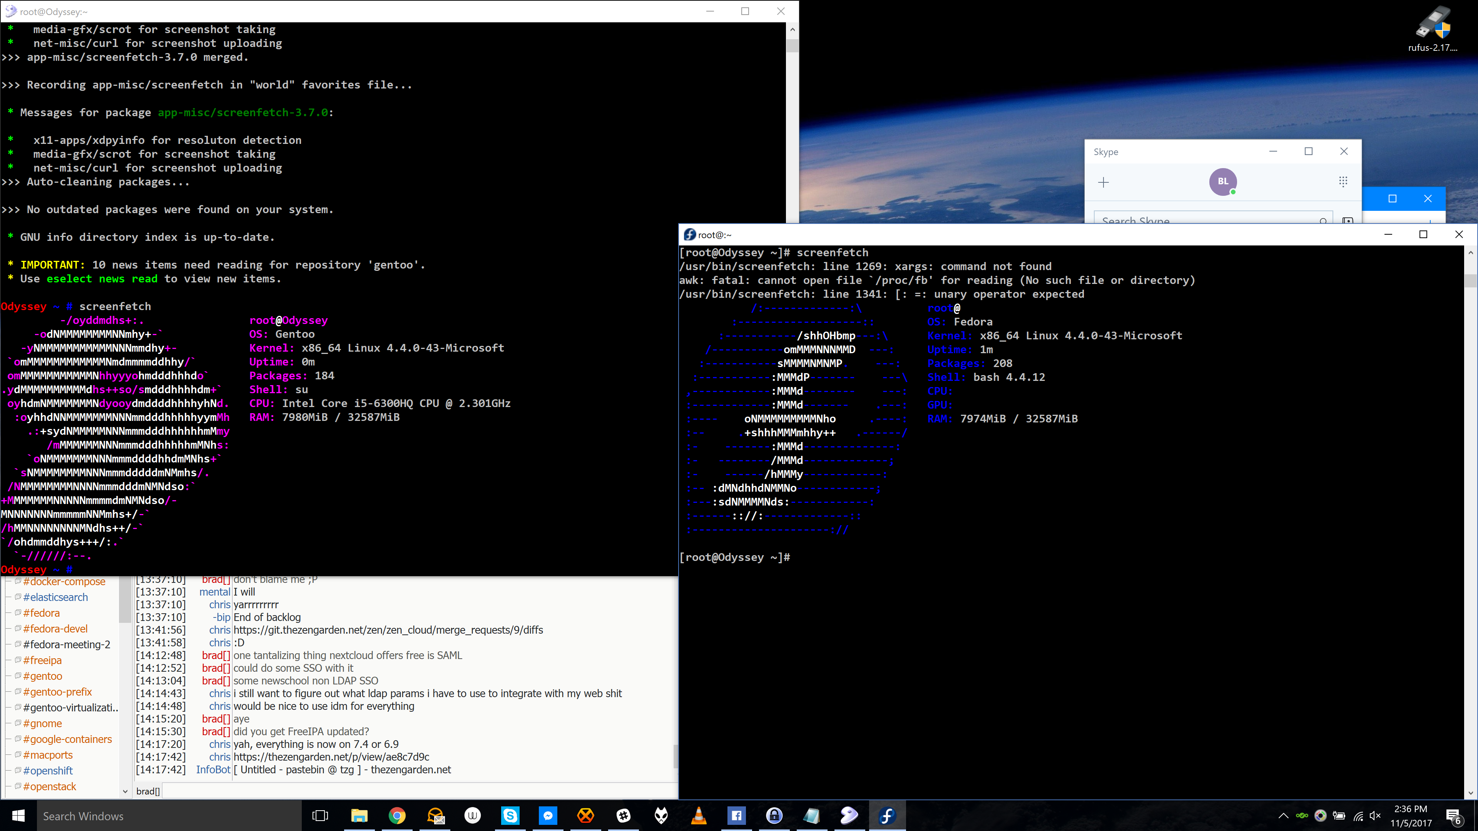This screenshot has width=1478, height=831.
Task: Select the #gentoo channel
Action: coord(42,676)
